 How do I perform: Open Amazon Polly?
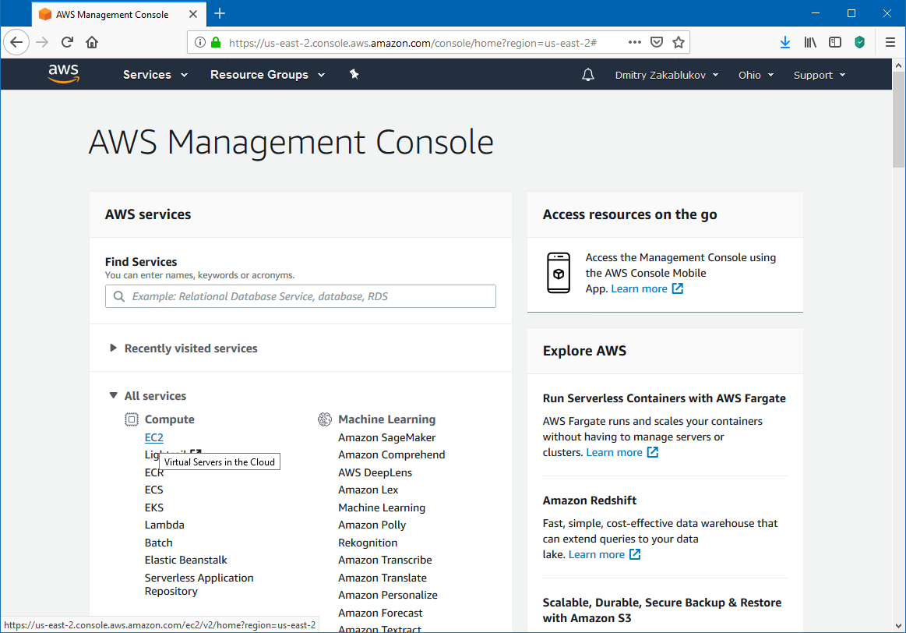(x=372, y=525)
